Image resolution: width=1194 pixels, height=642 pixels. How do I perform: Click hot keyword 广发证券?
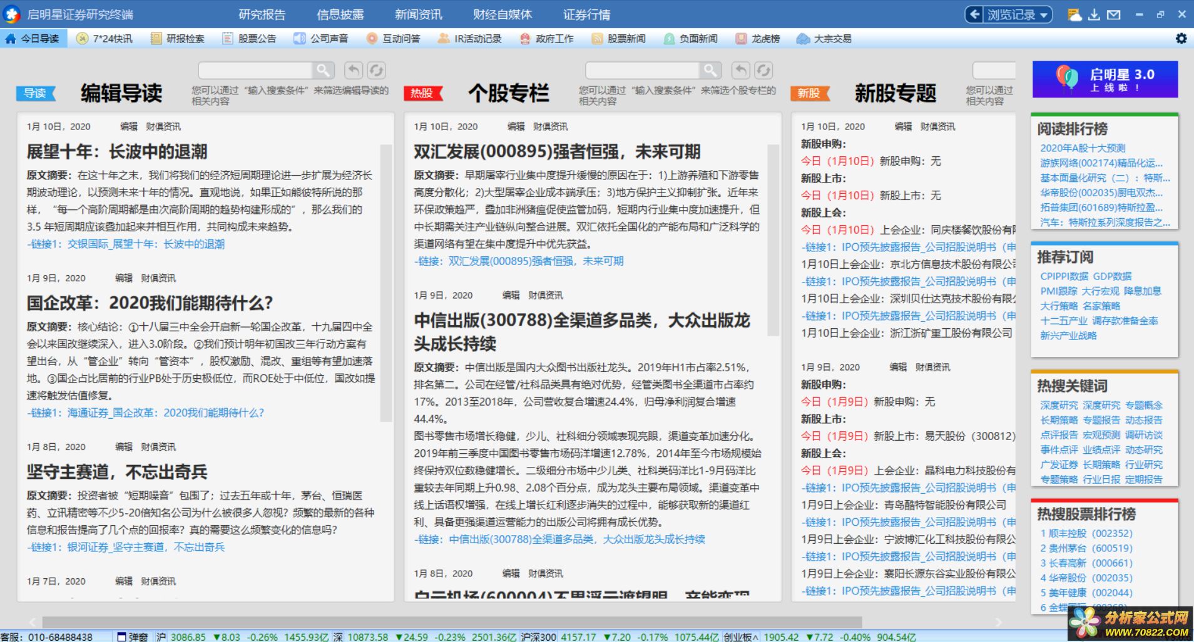[1059, 464]
